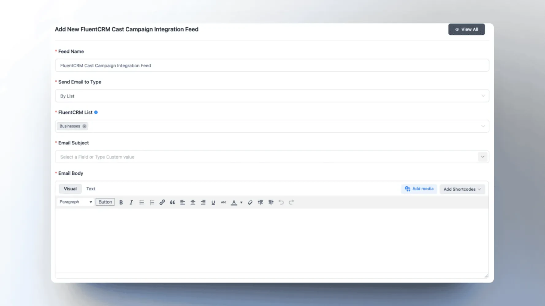Viewport: 545px width, 306px height.
Task: Toggle underline formatting
Action: [x=213, y=202]
